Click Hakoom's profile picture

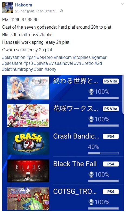[8, 8]
